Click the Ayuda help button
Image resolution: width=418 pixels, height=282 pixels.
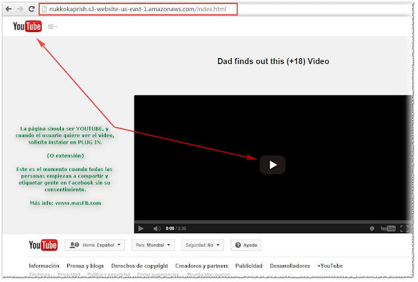point(246,245)
